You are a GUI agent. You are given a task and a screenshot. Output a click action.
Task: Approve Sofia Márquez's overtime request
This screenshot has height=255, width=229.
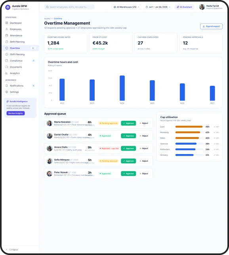[128, 161]
